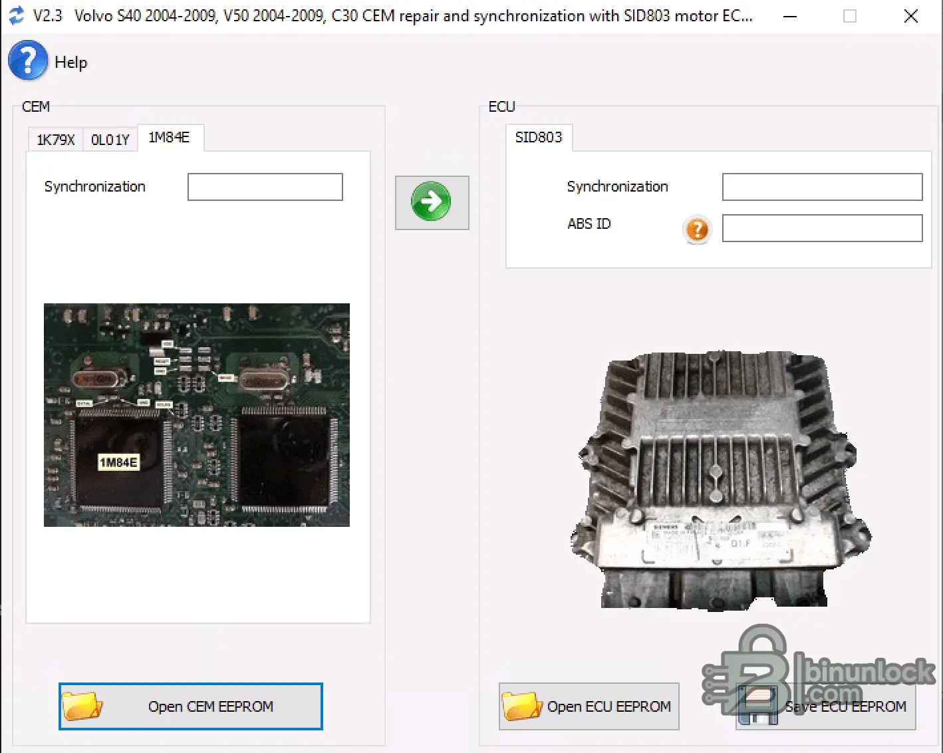The width and height of the screenshot is (943, 753).
Task: Click the ABS ID label
Action: [x=589, y=224]
